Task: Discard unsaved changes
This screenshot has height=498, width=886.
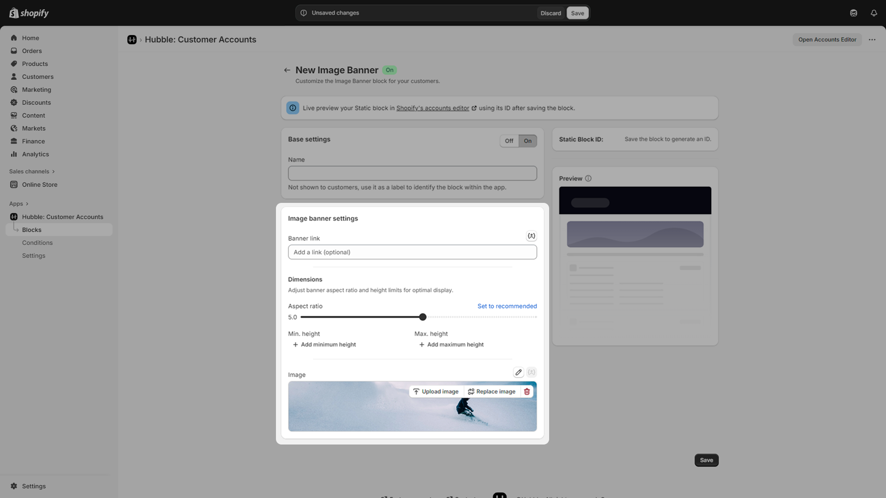Action: coord(551,13)
